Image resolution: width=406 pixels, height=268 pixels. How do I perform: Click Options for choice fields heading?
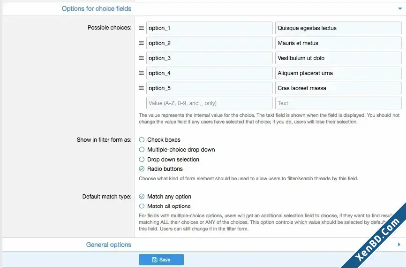[x=96, y=8]
